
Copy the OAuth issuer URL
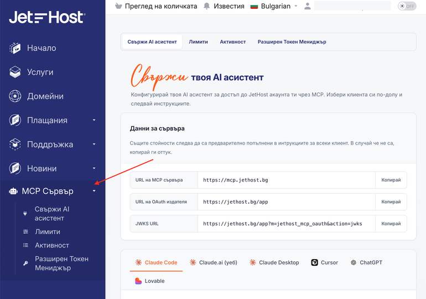tap(391, 202)
